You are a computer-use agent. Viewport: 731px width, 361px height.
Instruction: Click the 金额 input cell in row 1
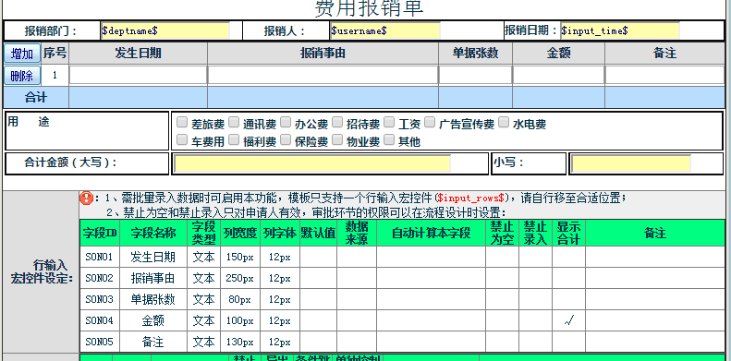558,75
